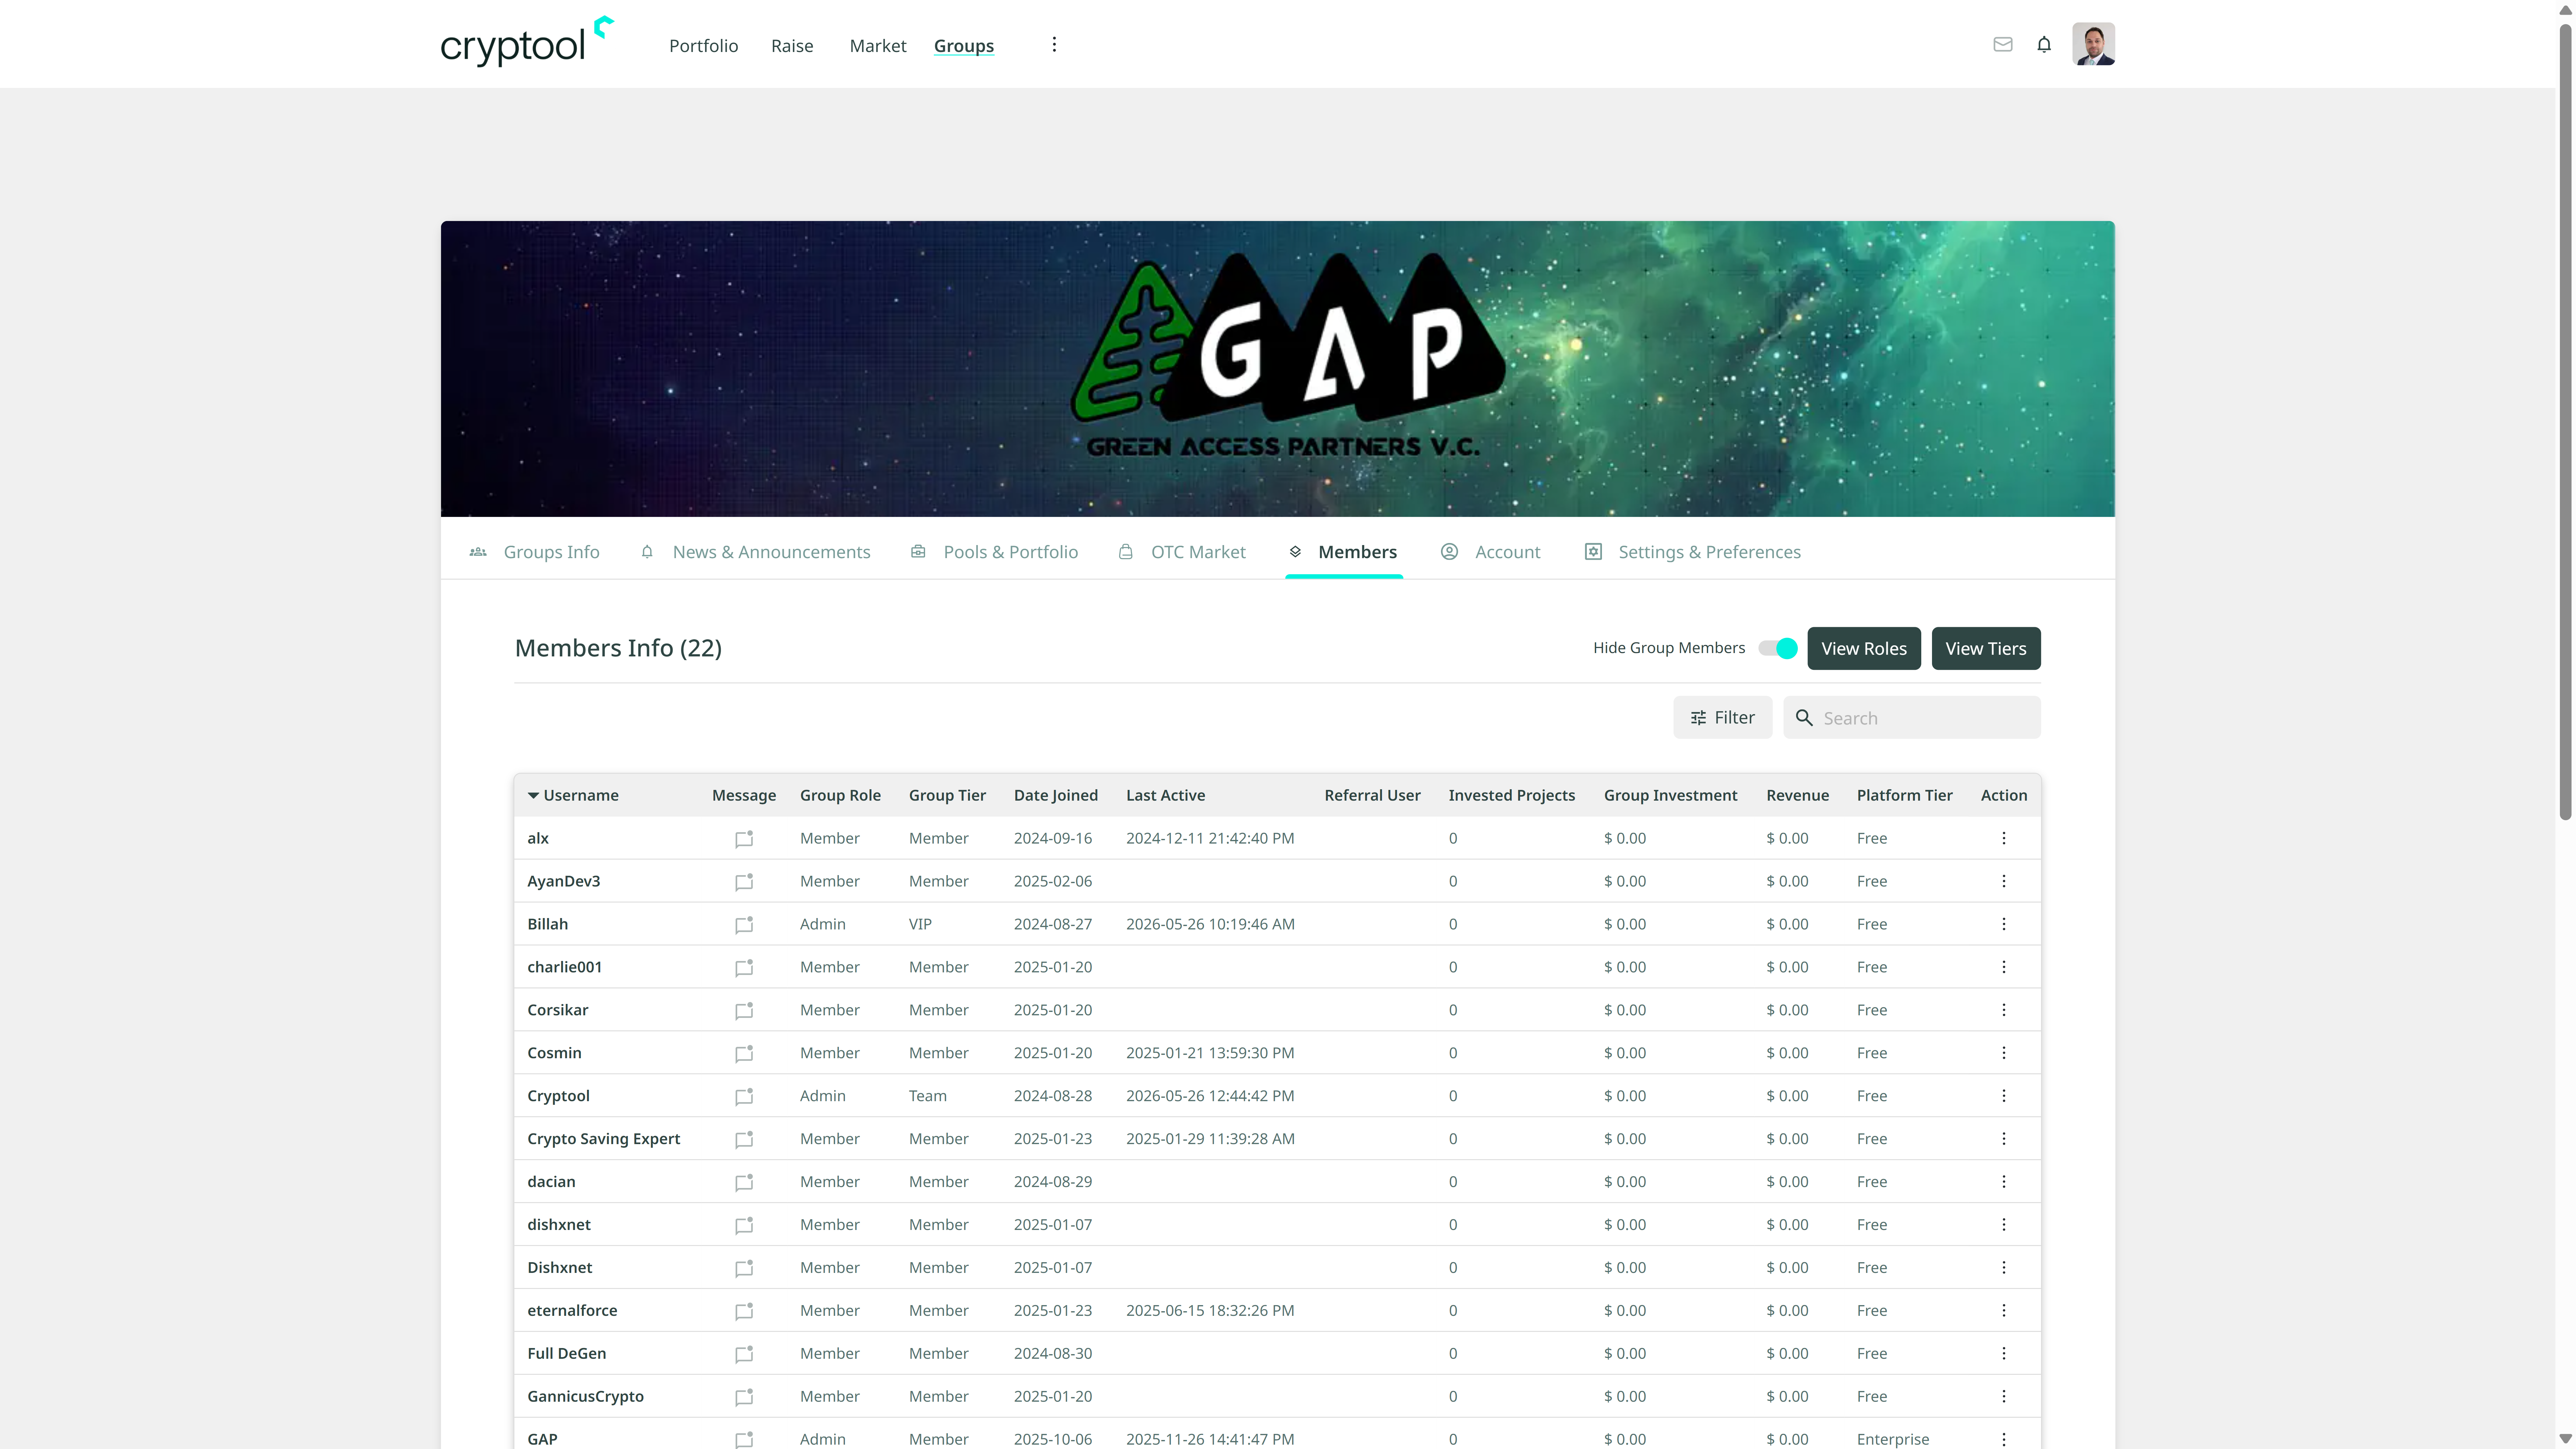The image size is (2576, 1449).
Task: Open action menu for Corsikar row
Action: 2004,1010
